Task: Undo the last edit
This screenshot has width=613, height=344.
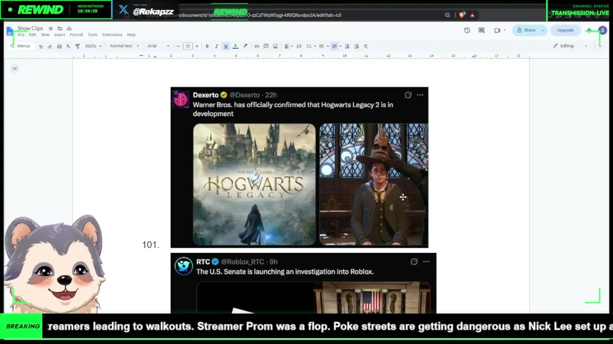Action: (41, 46)
